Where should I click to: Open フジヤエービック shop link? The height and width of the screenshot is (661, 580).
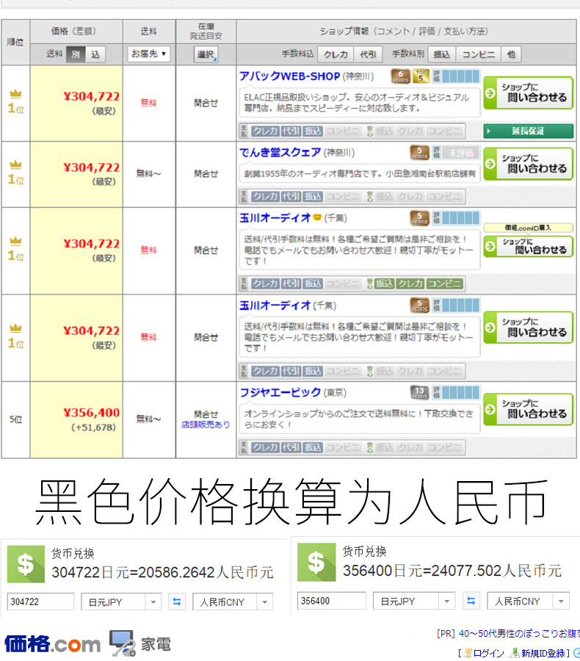[280, 392]
